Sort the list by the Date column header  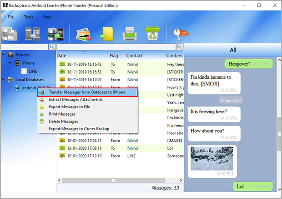pyautogui.click(x=62, y=55)
